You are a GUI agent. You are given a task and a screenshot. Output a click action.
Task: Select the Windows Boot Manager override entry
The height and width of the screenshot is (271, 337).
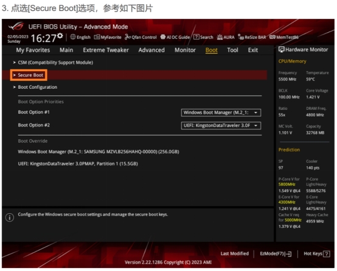[x=99, y=152]
